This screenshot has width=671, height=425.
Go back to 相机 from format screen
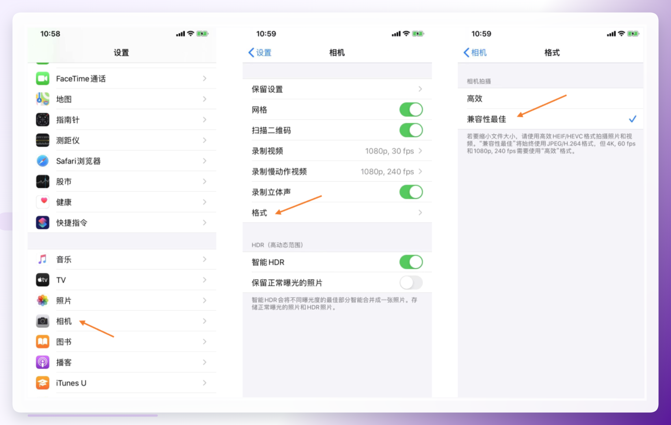(x=475, y=52)
